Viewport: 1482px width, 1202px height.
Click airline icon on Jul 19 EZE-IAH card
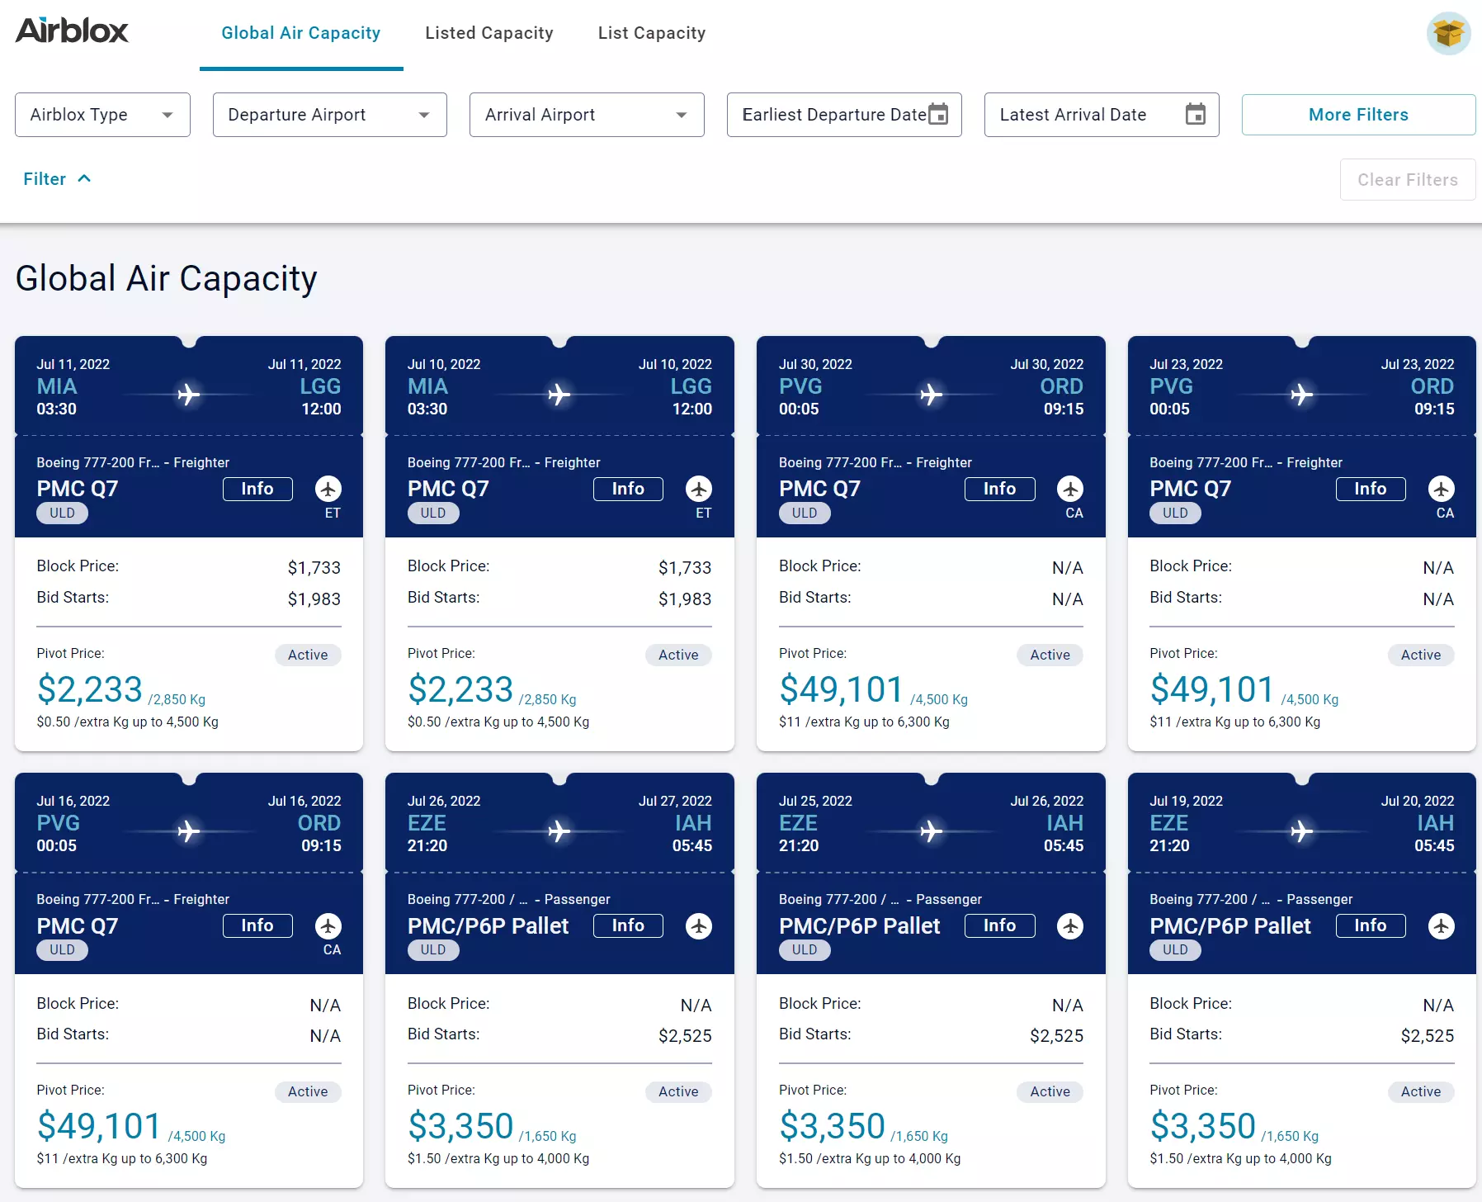coord(1441,926)
